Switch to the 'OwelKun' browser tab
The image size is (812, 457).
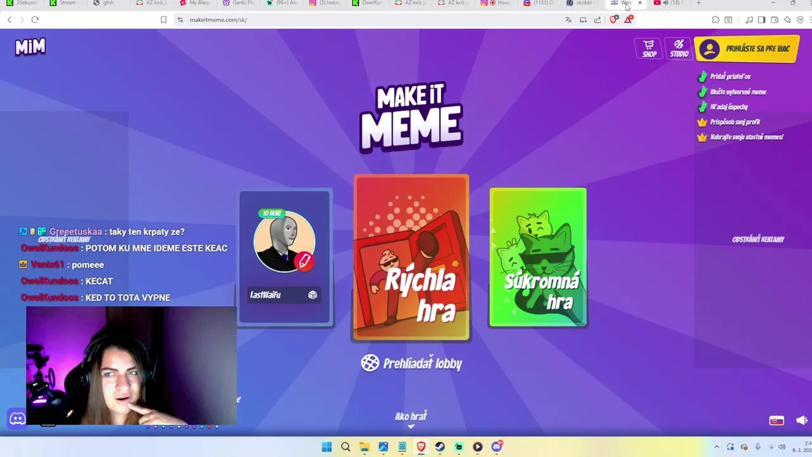pyautogui.click(x=368, y=3)
